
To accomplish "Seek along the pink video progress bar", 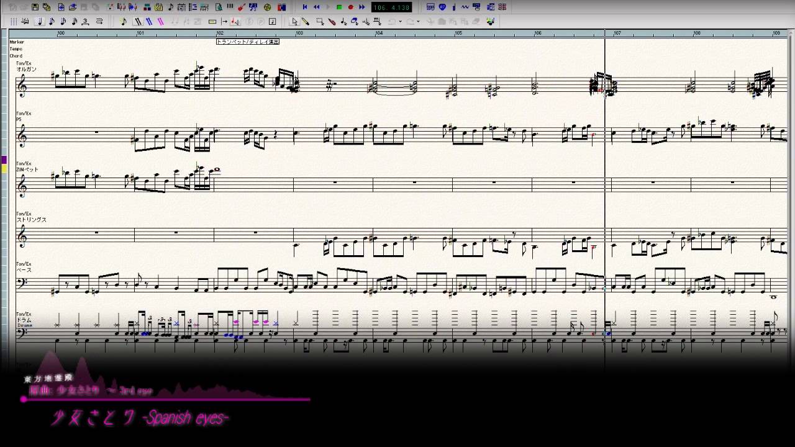I will coord(166,399).
